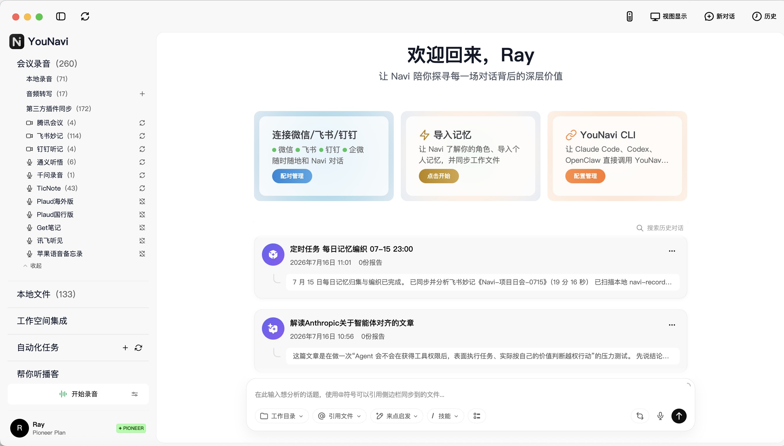The height and width of the screenshot is (446, 784).
Task: Collapse the plugin list via 收起
Action: coord(32,266)
